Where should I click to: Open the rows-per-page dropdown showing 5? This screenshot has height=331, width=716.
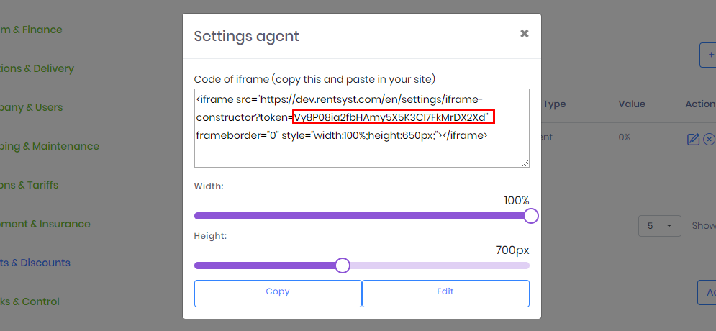point(659,226)
